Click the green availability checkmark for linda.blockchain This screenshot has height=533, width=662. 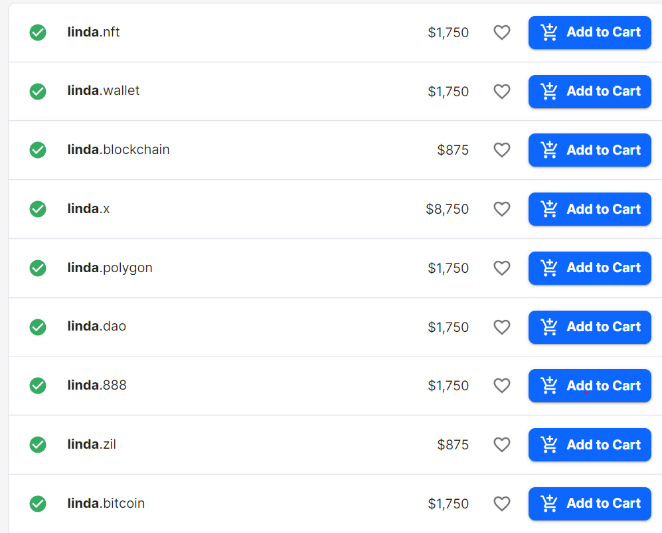point(38,150)
